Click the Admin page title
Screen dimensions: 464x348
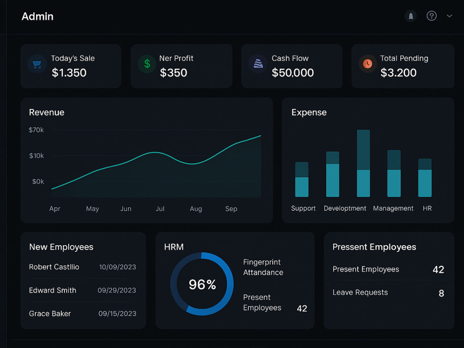pyautogui.click(x=38, y=16)
